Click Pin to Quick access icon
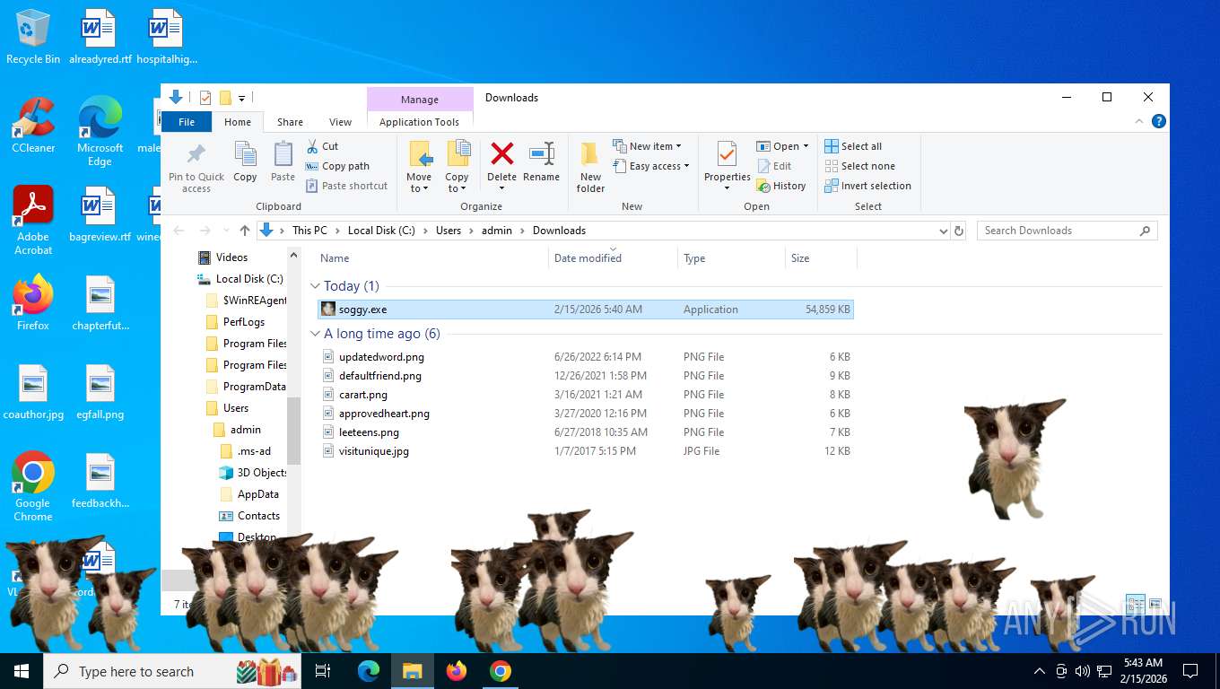This screenshot has height=689, width=1220. 196,167
